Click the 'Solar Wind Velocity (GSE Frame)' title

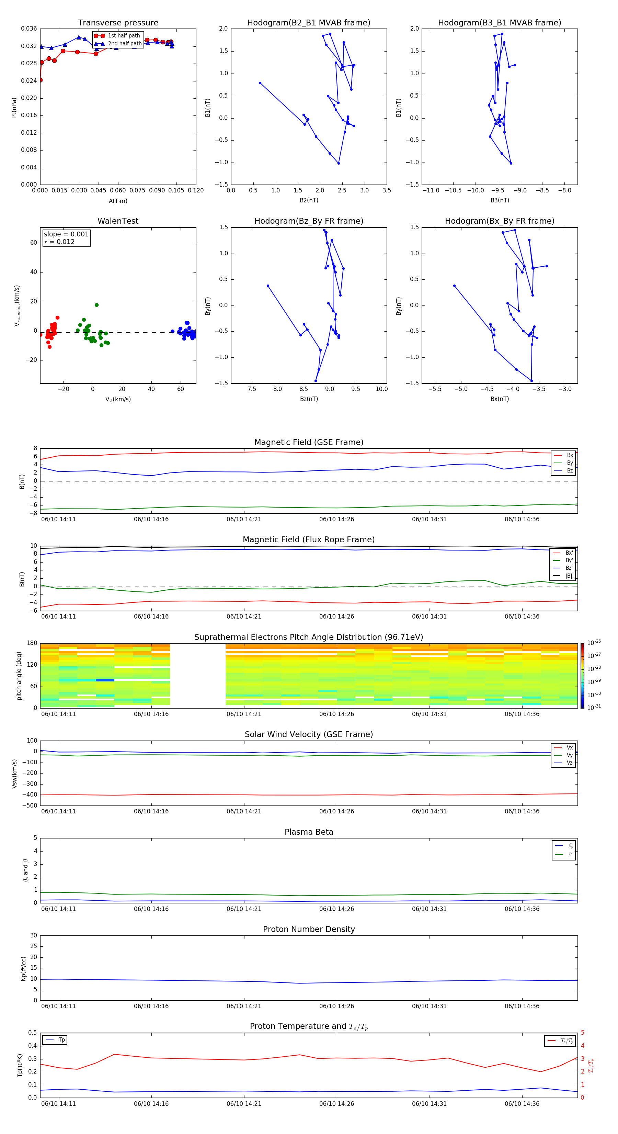309,734
